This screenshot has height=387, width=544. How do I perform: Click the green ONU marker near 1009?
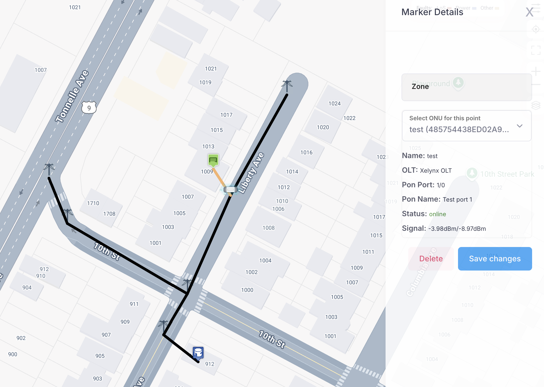(x=213, y=160)
